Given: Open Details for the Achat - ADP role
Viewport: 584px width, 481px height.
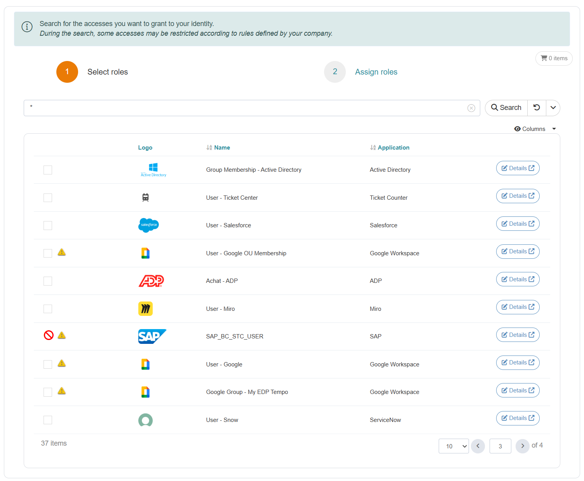Looking at the screenshot, I should (x=518, y=279).
